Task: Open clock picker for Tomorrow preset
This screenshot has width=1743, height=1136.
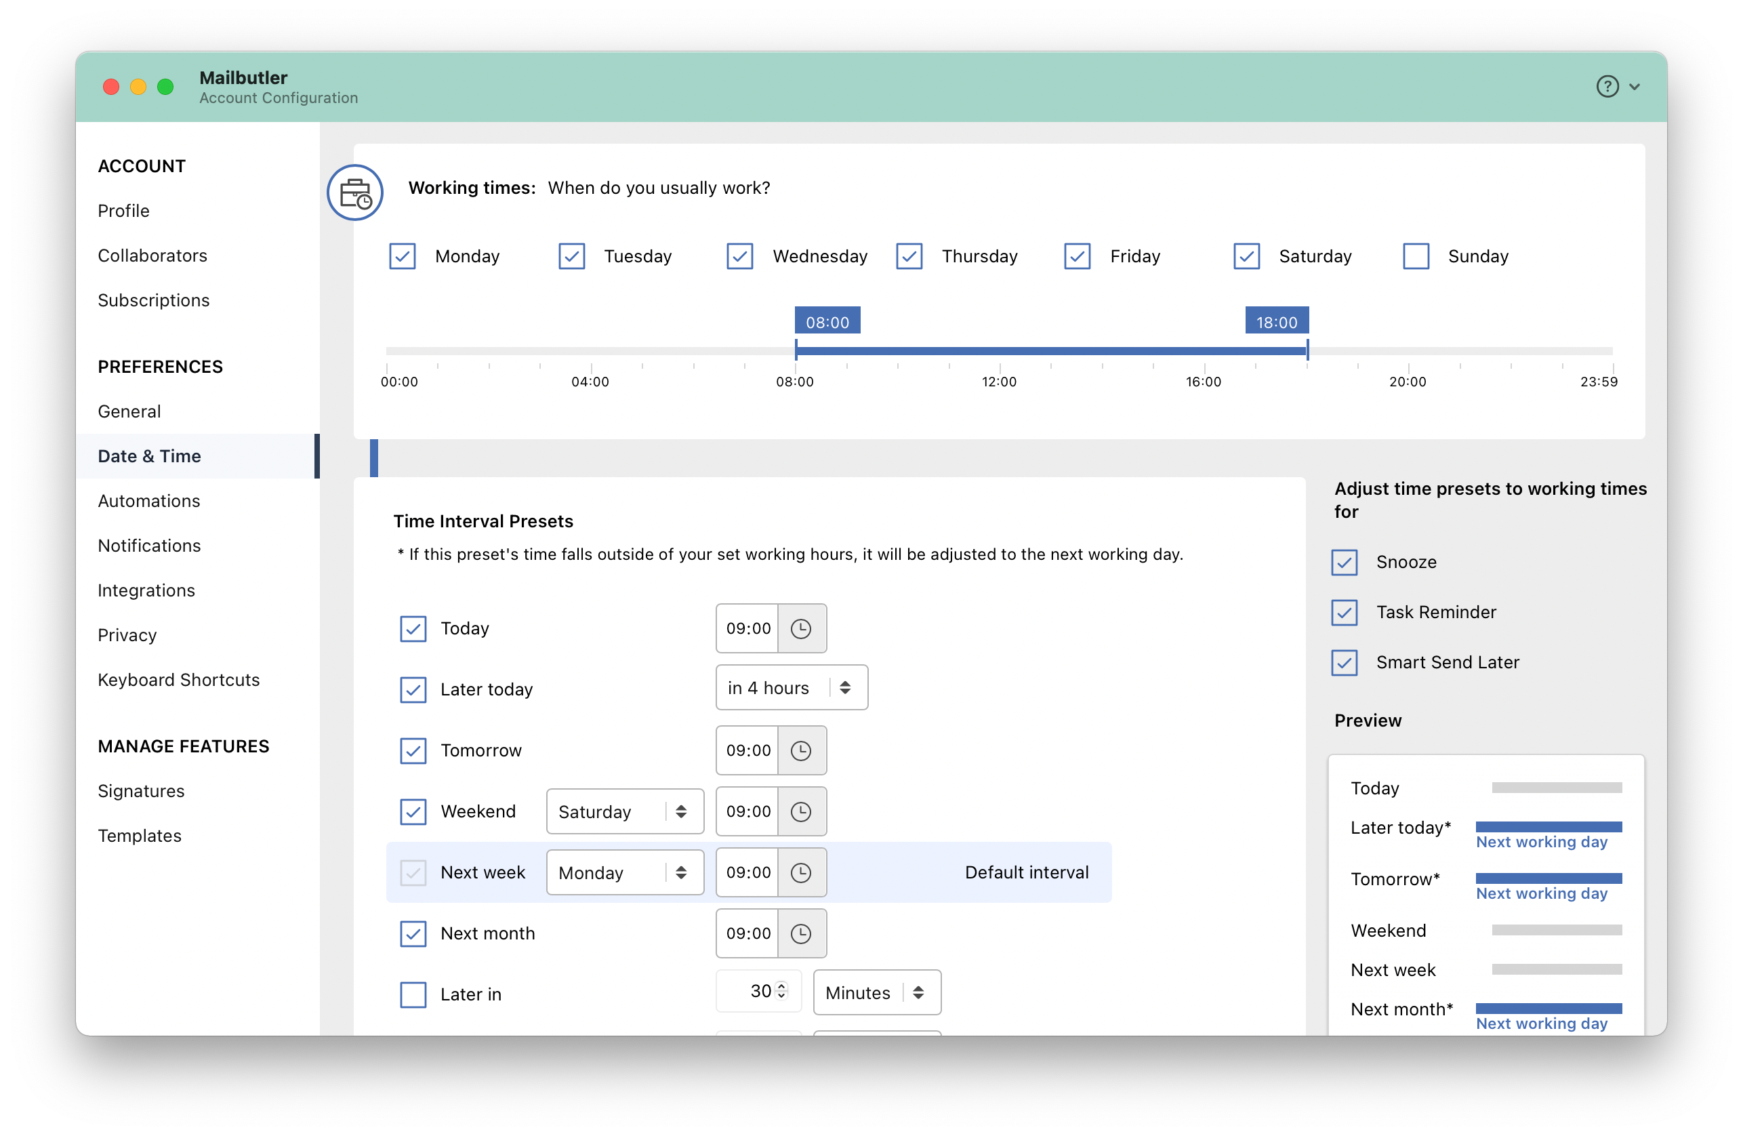Action: coord(801,751)
